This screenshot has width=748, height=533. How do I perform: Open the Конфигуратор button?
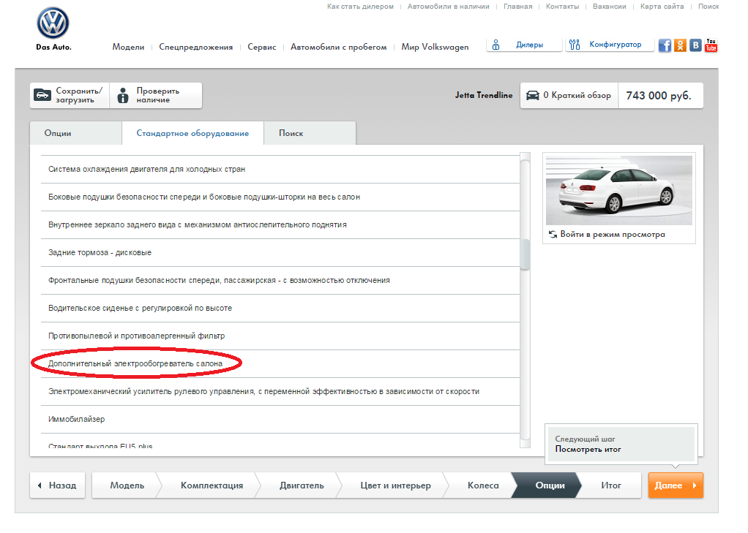tap(609, 45)
